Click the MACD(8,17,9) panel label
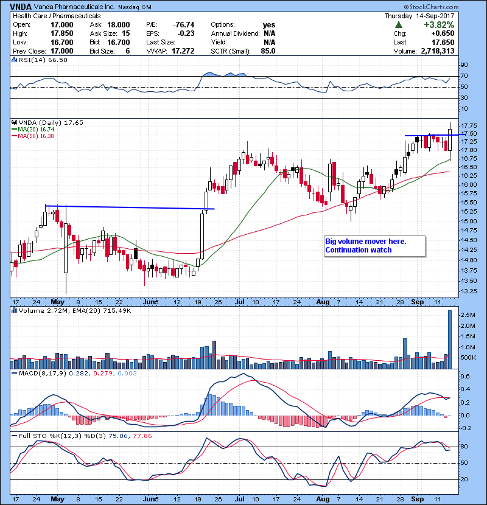The height and width of the screenshot is (505, 487). tap(43, 374)
